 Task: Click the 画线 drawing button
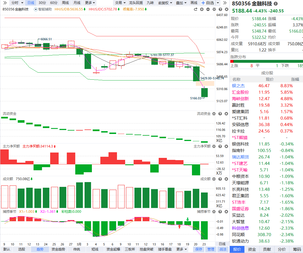click(x=194, y=3)
